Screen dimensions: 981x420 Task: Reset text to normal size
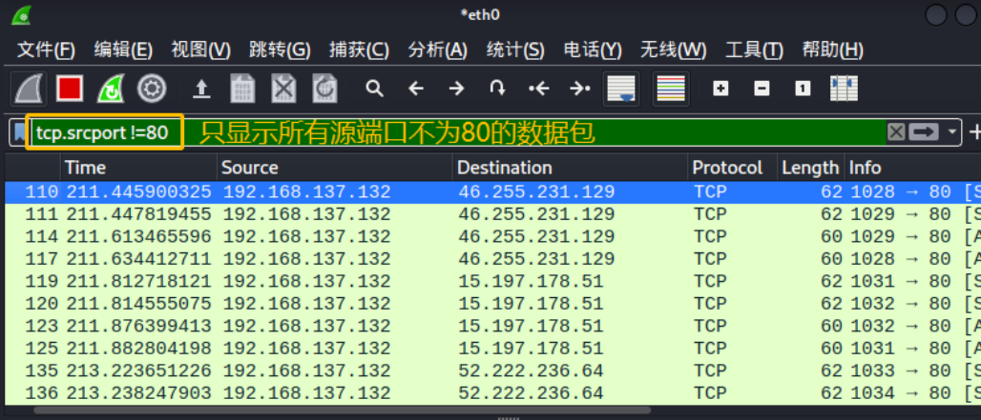[803, 89]
